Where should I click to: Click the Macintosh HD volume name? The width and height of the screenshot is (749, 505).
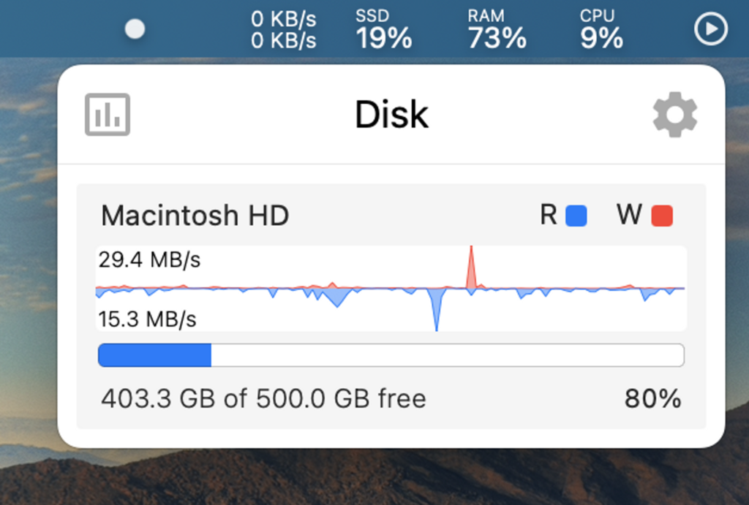click(x=195, y=216)
